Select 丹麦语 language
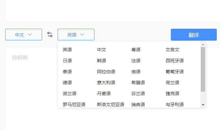 pyautogui.click(x=104, y=94)
